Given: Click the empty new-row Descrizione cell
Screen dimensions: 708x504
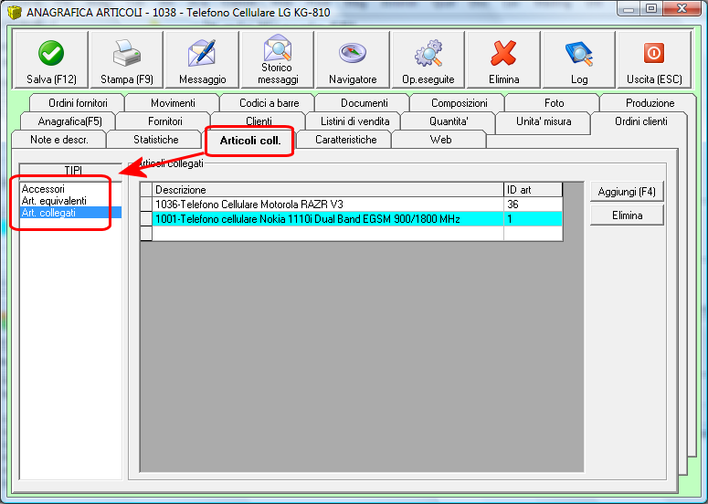Looking at the screenshot, I should click(x=328, y=233).
